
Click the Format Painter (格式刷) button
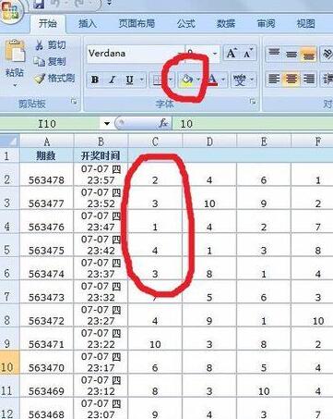coord(54,79)
